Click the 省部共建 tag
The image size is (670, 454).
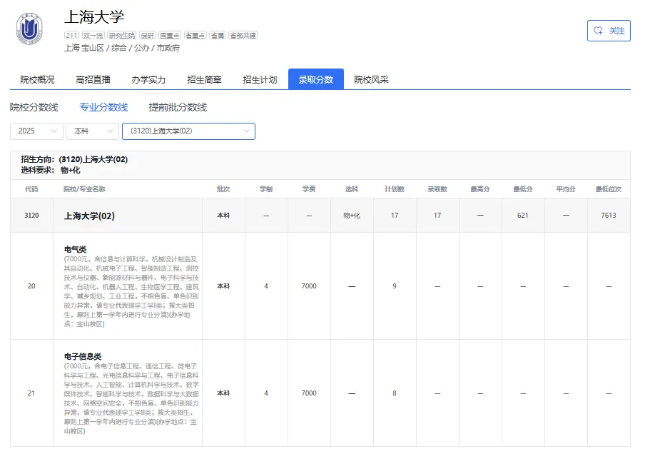point(243,36)
